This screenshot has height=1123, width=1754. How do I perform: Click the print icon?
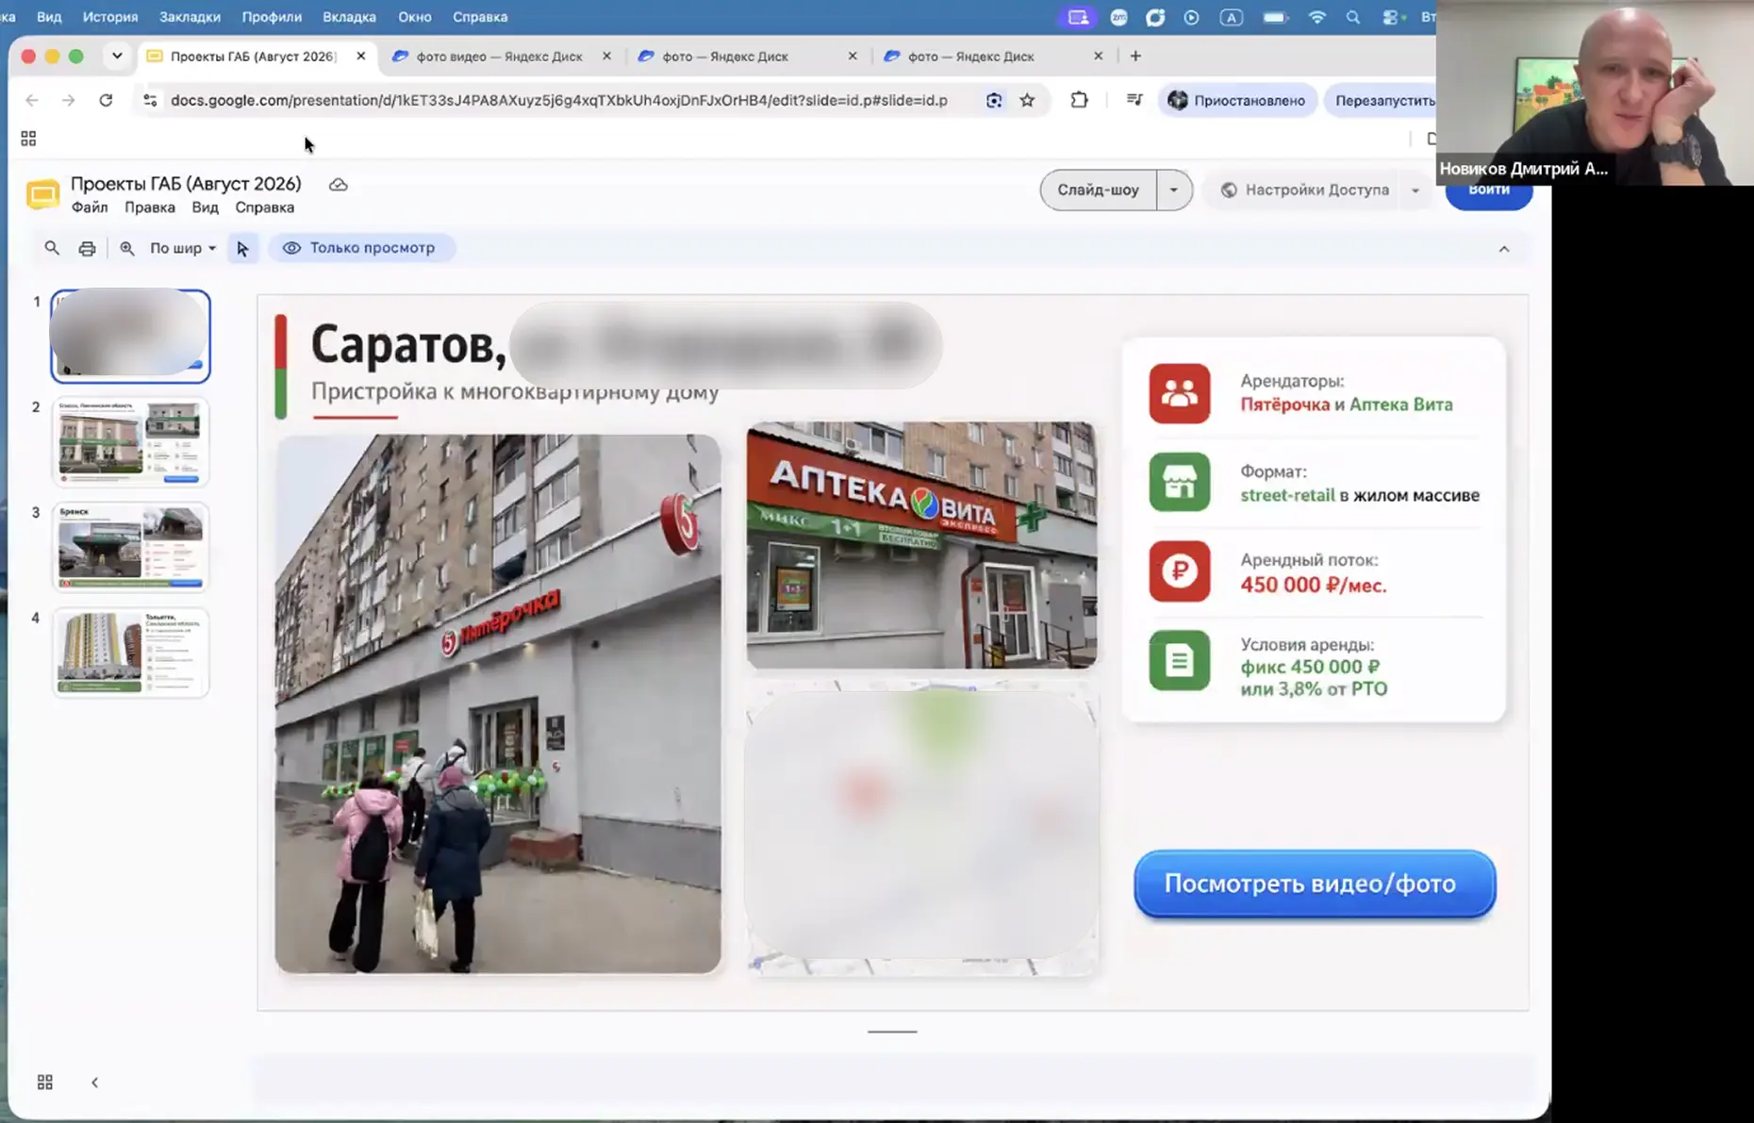coord(87,248)
